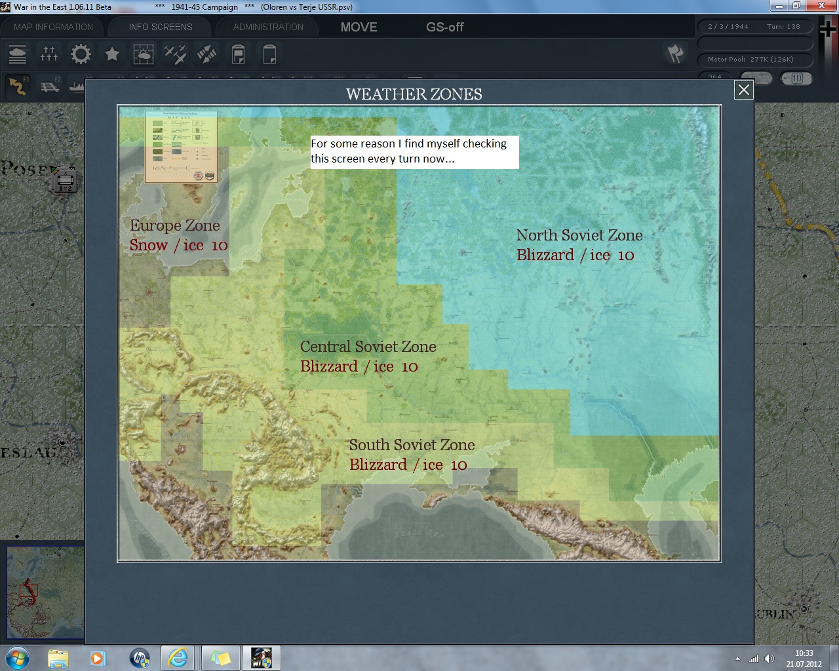
Task: Select the F2 rail mode icon
Action: 49,86
